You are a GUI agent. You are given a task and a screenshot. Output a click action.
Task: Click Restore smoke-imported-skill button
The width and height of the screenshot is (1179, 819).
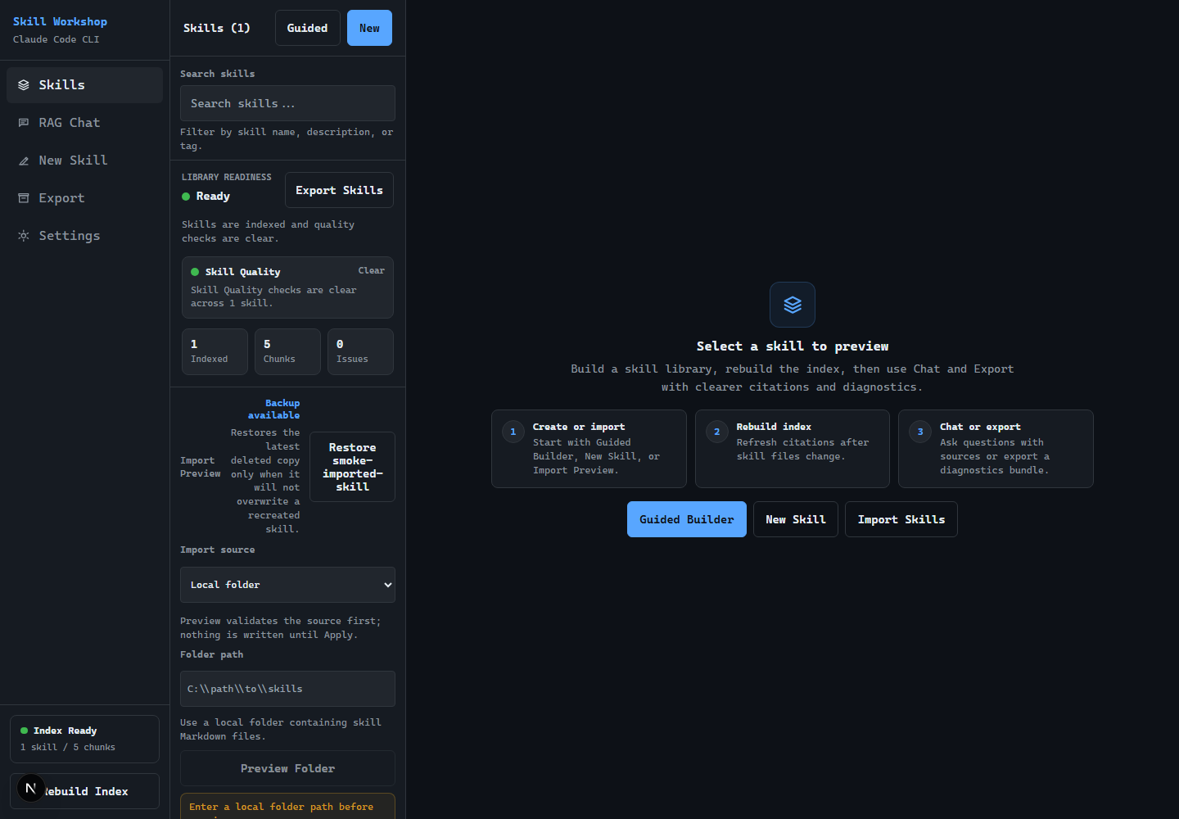click(x=352, y=467)
